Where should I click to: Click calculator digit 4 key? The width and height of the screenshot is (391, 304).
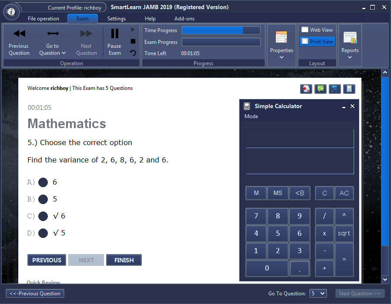[256, 233]
